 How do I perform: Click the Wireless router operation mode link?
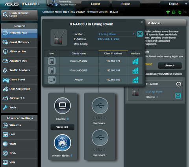tap(74, 12)
